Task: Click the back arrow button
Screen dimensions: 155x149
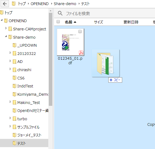Action: point(5,4)
